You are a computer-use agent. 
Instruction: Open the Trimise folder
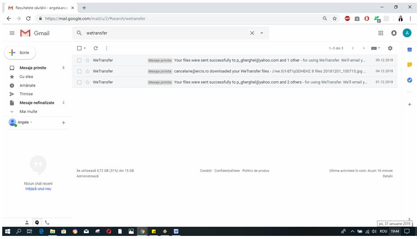click(26, 94)
